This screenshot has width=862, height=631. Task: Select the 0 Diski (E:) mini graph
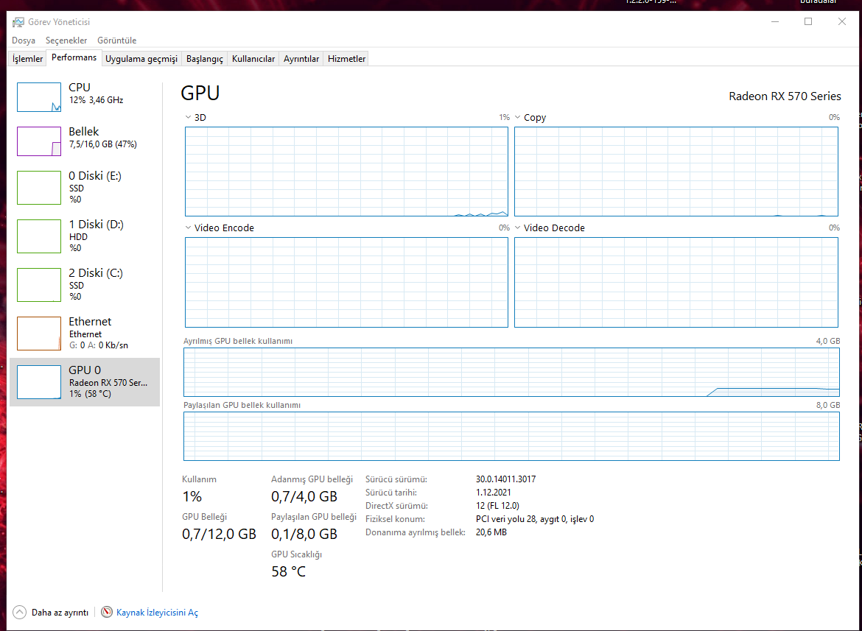39,187
